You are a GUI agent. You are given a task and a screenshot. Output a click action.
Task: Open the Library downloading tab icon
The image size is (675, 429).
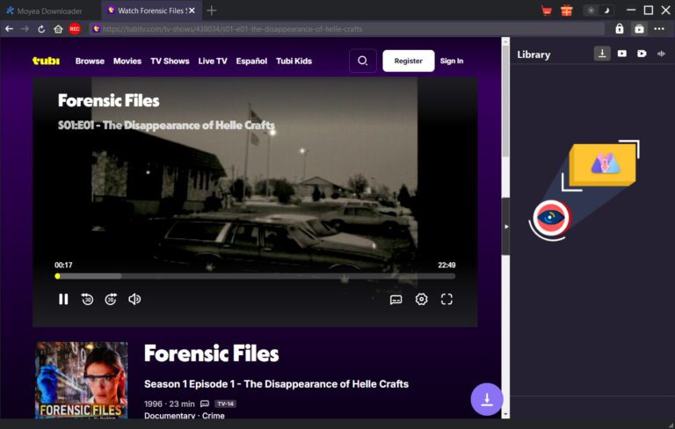click(x=602, y=54)
